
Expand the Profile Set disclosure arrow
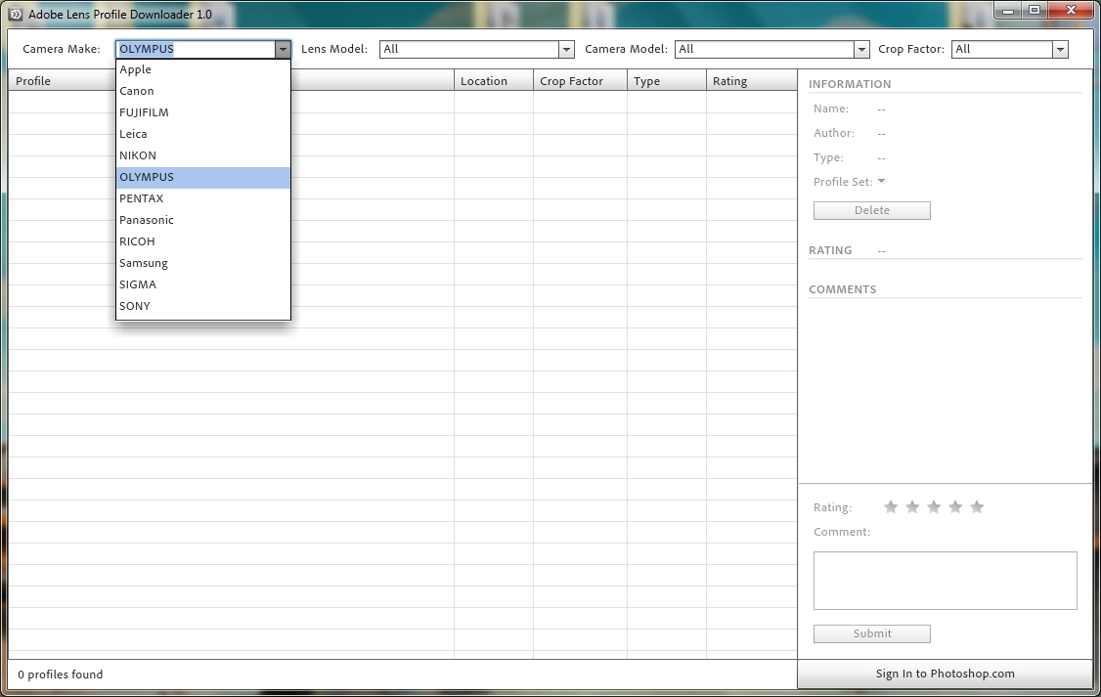tap(881, 182)
